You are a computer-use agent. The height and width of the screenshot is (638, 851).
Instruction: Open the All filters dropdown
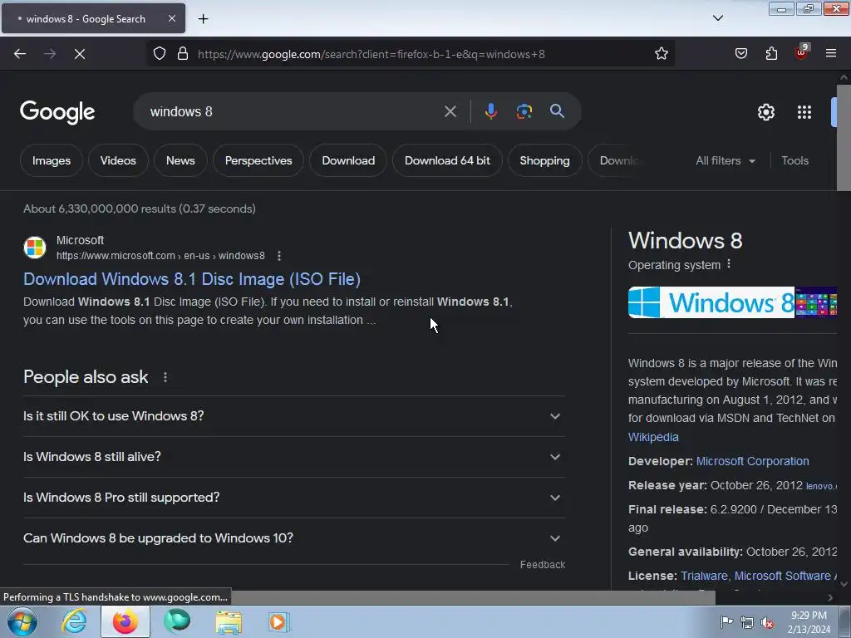point(726,160)
